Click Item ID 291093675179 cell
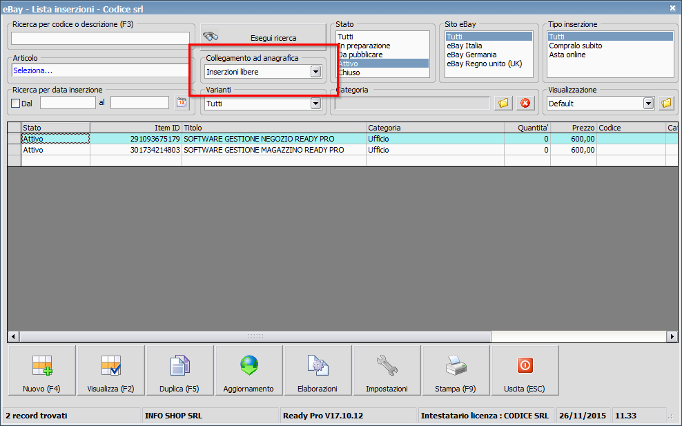 (136, 139)
